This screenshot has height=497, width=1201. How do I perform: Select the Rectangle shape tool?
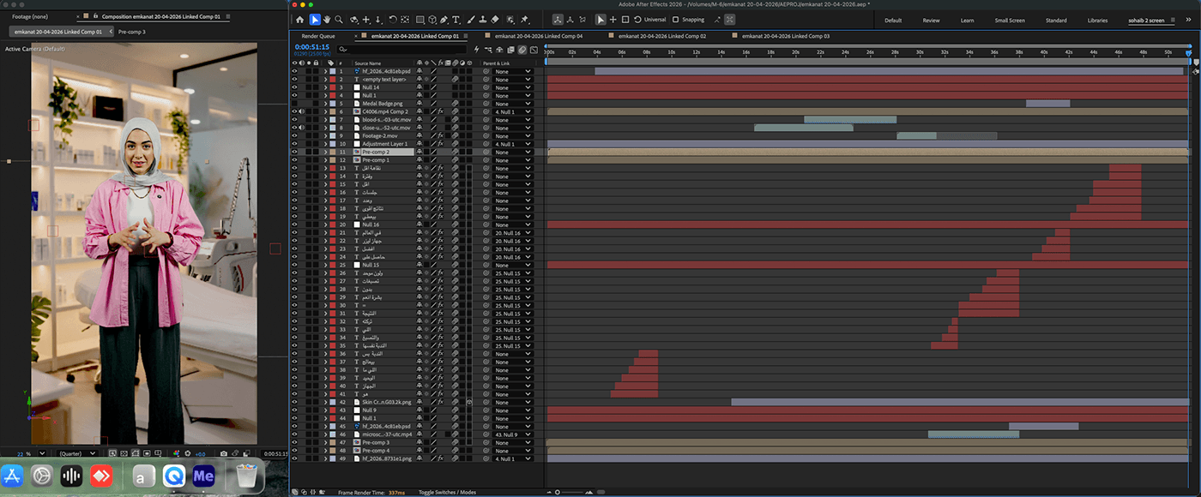click(x=420, y=20)
